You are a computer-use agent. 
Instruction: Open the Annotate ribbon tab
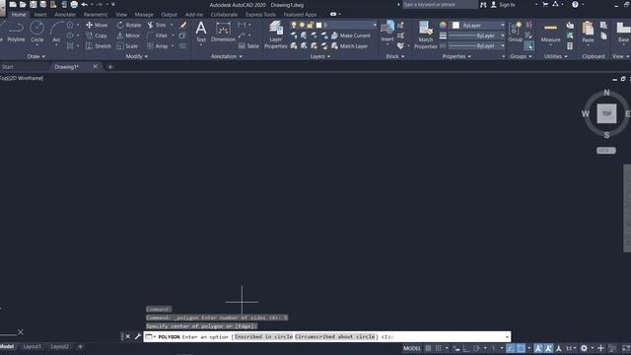pyautogui.click(x=65, y=15)
